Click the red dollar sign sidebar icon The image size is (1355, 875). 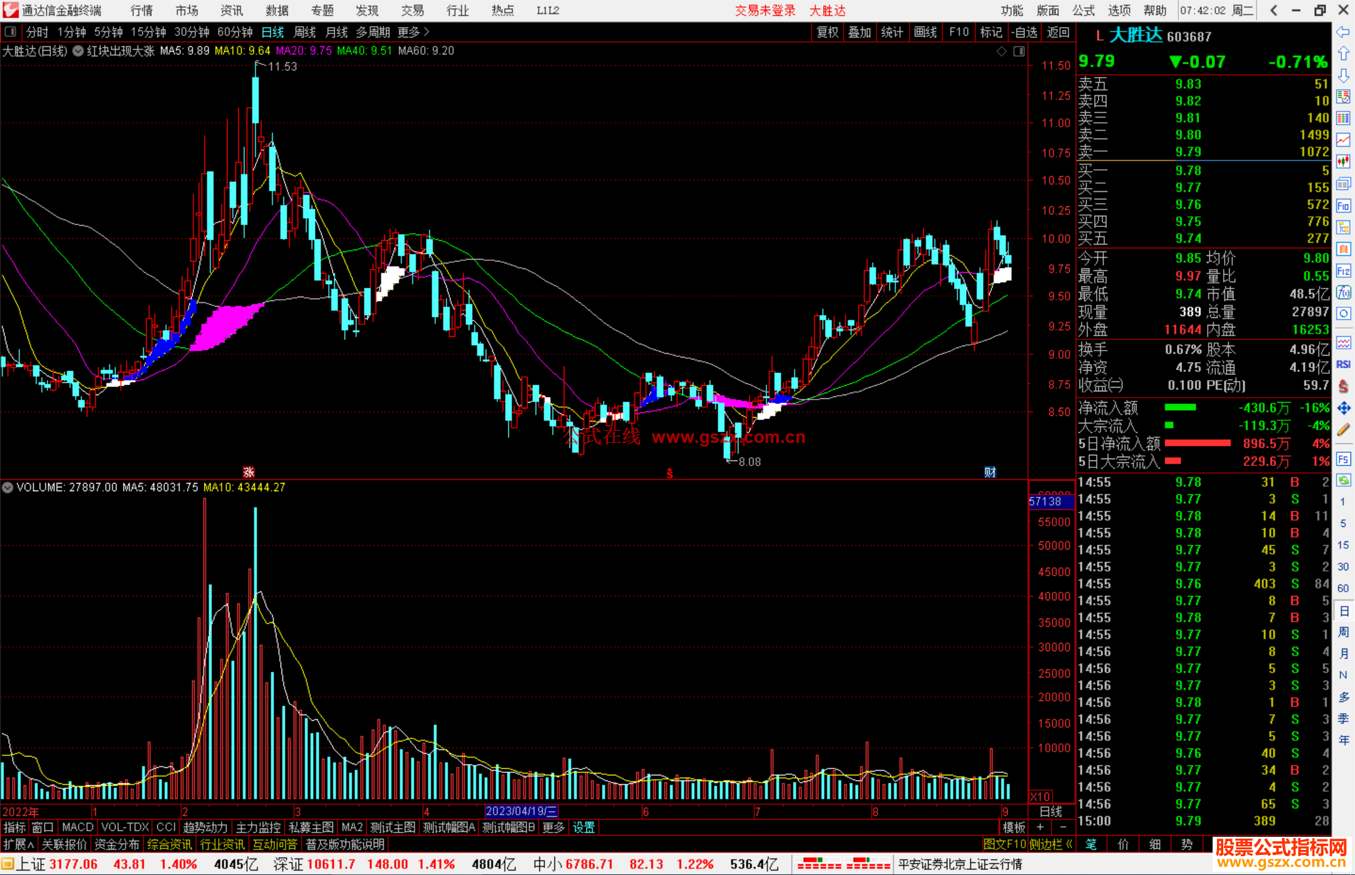pos(1343,386)
